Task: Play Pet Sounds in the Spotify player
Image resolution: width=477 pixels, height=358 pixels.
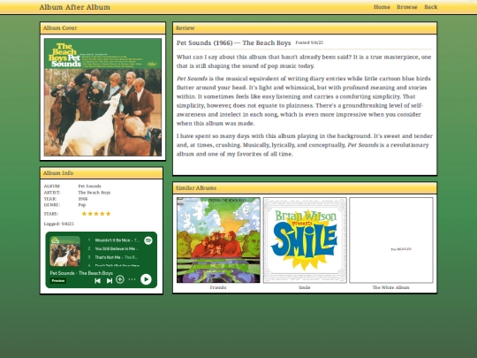Action: (146, 279)
